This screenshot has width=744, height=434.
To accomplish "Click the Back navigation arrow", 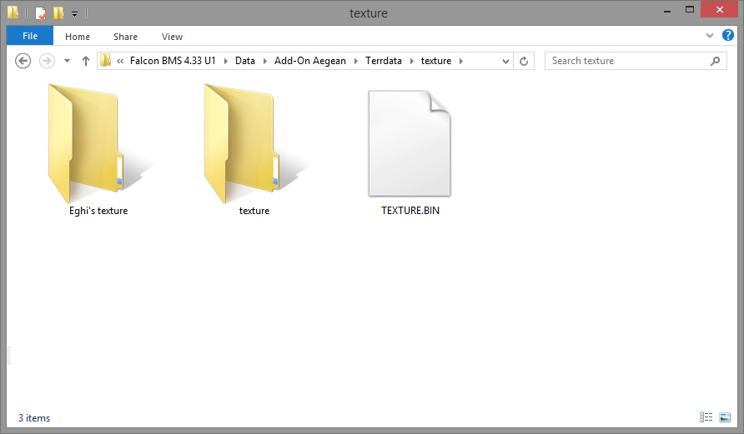I will tap(23, 61).
